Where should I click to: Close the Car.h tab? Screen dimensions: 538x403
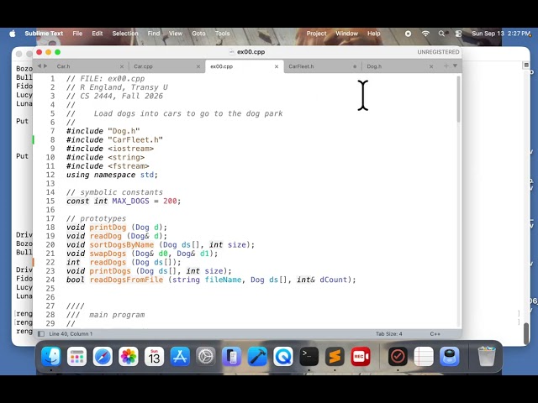pos(122,66)
